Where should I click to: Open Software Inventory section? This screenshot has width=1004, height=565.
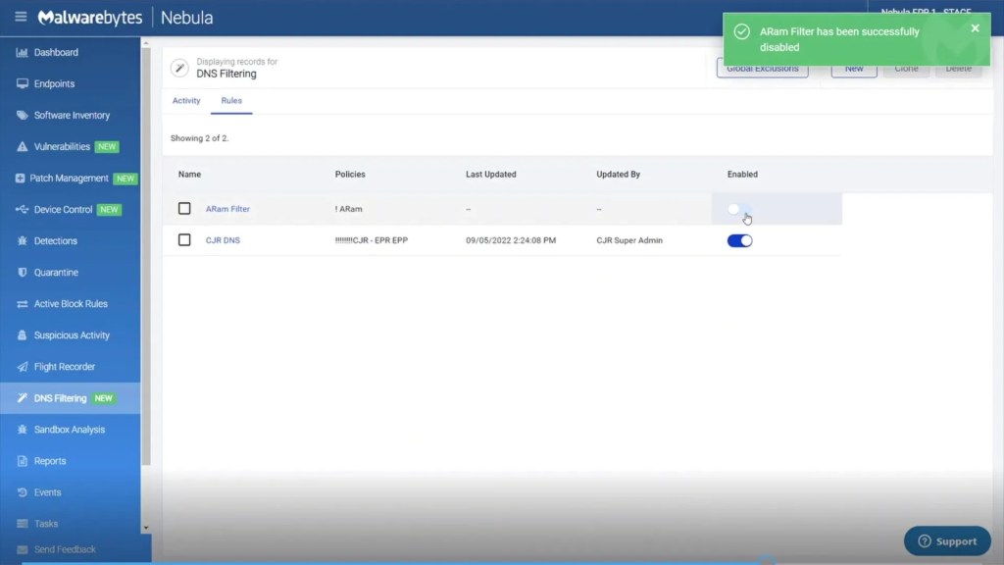[71, 116]
